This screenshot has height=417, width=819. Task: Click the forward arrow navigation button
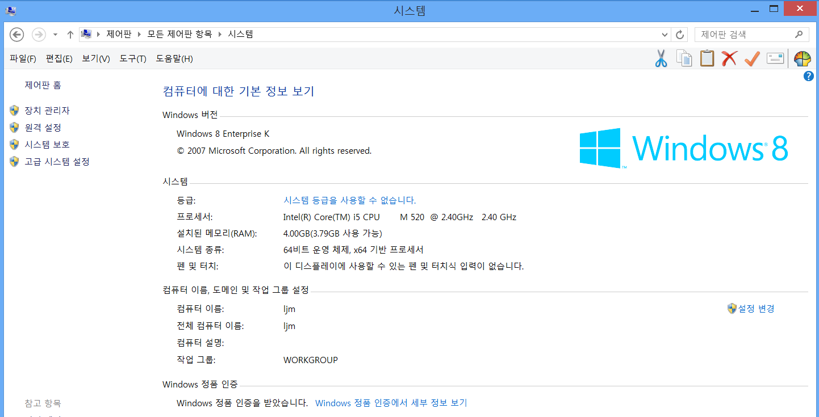click(x=39, y=35)
